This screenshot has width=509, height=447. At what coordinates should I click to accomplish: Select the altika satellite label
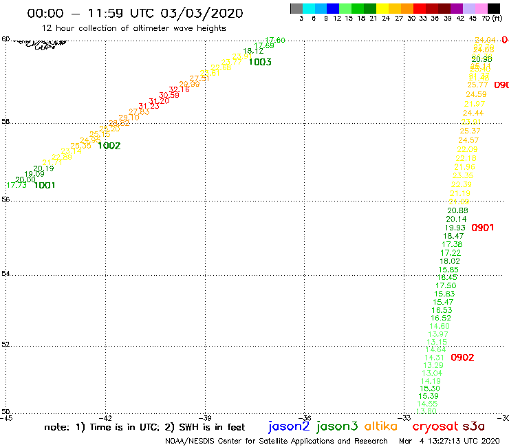click(x=380, y=426)
